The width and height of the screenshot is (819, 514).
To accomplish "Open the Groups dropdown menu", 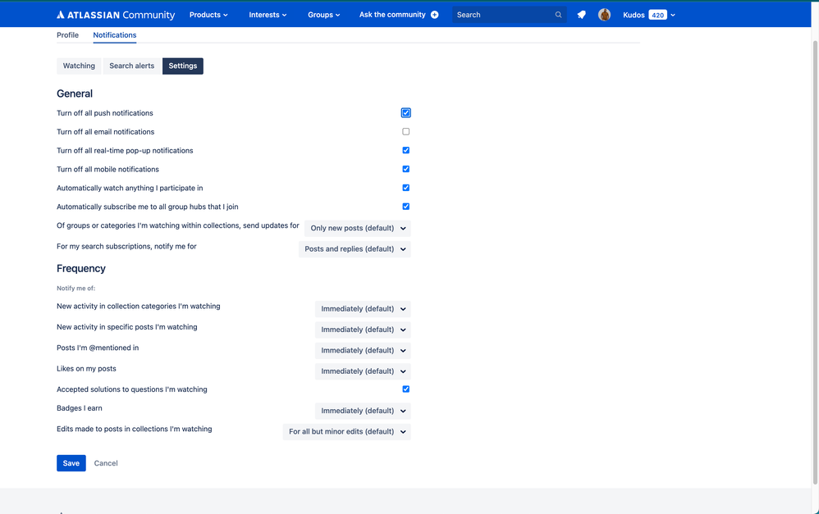I will tap(323, 14).
